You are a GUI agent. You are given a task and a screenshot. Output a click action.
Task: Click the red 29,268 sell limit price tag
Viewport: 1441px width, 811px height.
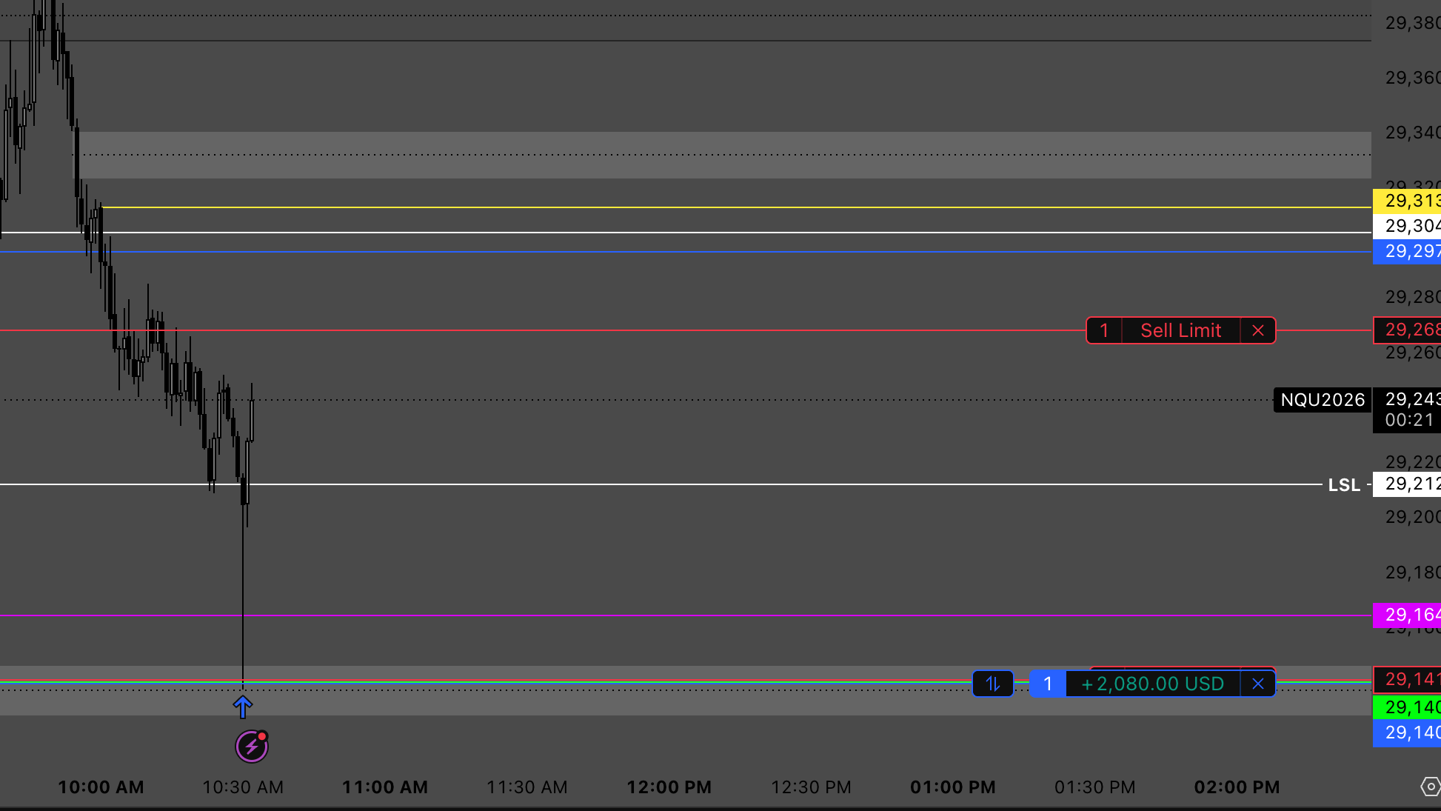pyautogui.click(x=1407, y=330)
